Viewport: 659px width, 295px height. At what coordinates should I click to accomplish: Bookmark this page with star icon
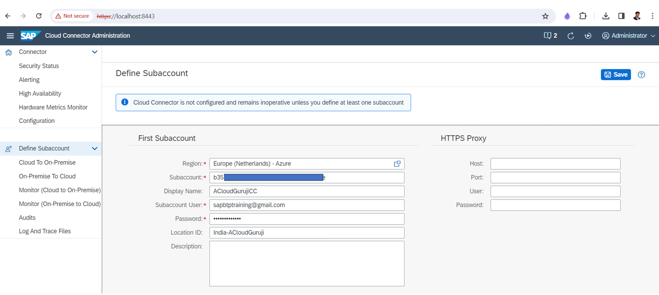point(545,16)
